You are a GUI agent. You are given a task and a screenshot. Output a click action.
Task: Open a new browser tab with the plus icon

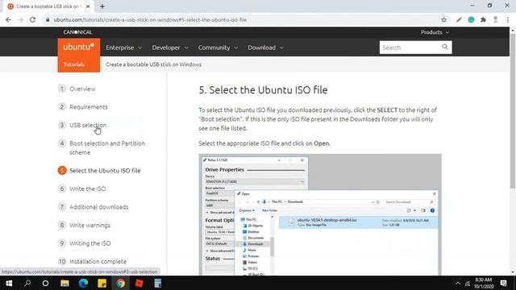(x=102, y=6)
